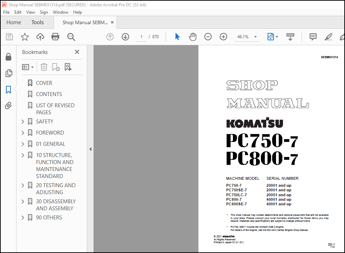Go to previous page with up arrow
The width and height of the screenshot is (345, 253).
point(110,37)
